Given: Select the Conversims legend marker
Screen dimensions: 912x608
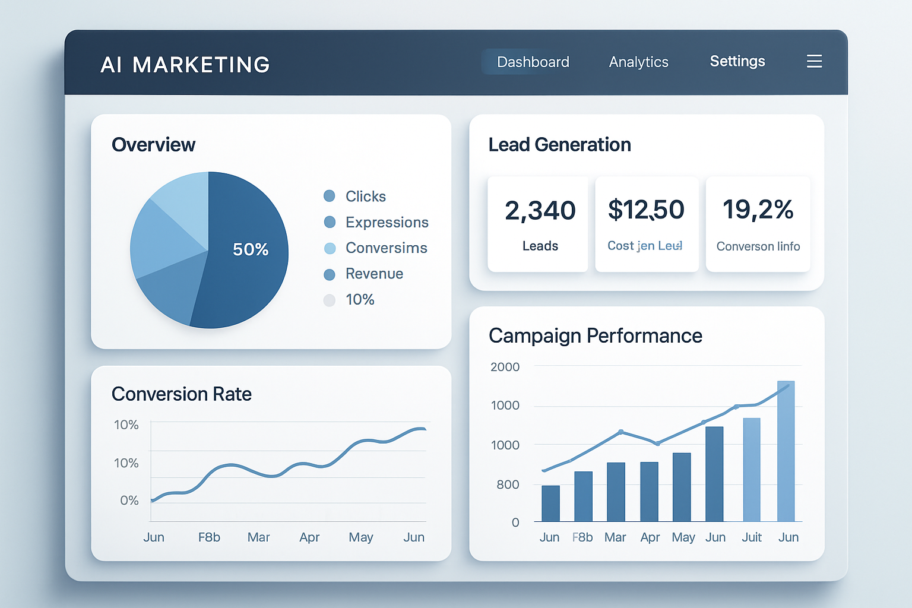Looking at the screenshot, I should click(330, 248).
